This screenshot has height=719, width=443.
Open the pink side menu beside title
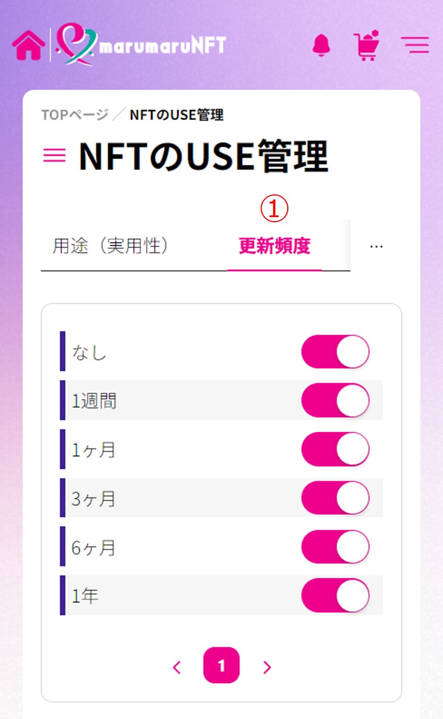[x=55, y=156]
